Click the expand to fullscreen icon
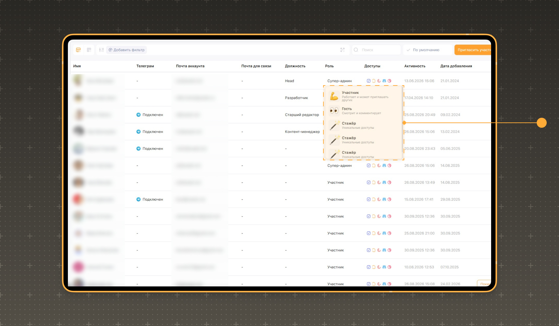The height and width of the screenshot is (326, 559). tap(342, 50)
